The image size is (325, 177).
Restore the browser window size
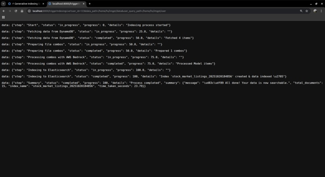316,4
